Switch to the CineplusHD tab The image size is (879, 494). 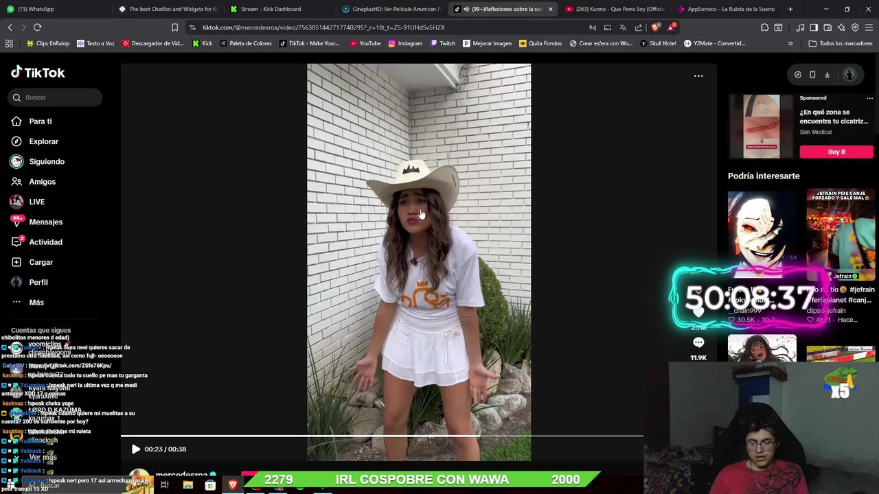pyautogui.click(x=391, y=9)
